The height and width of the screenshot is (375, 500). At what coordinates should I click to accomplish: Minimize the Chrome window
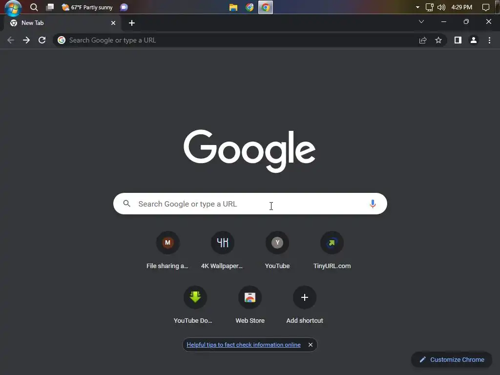point(443,21)
